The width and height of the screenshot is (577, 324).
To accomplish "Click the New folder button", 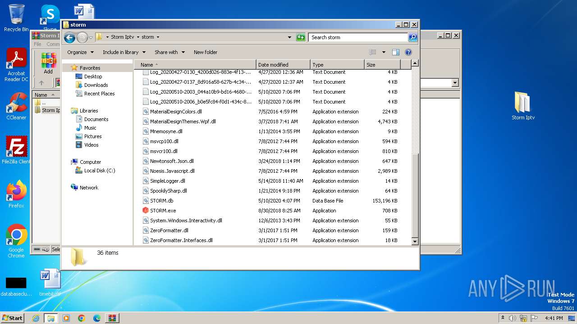I will click(206, 52).
